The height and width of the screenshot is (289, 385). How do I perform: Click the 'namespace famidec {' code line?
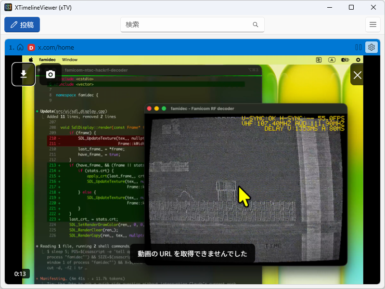point(77,95)
